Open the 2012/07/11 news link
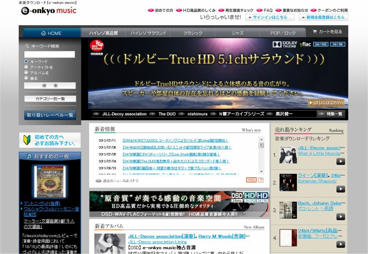 (x=175, y=141)
